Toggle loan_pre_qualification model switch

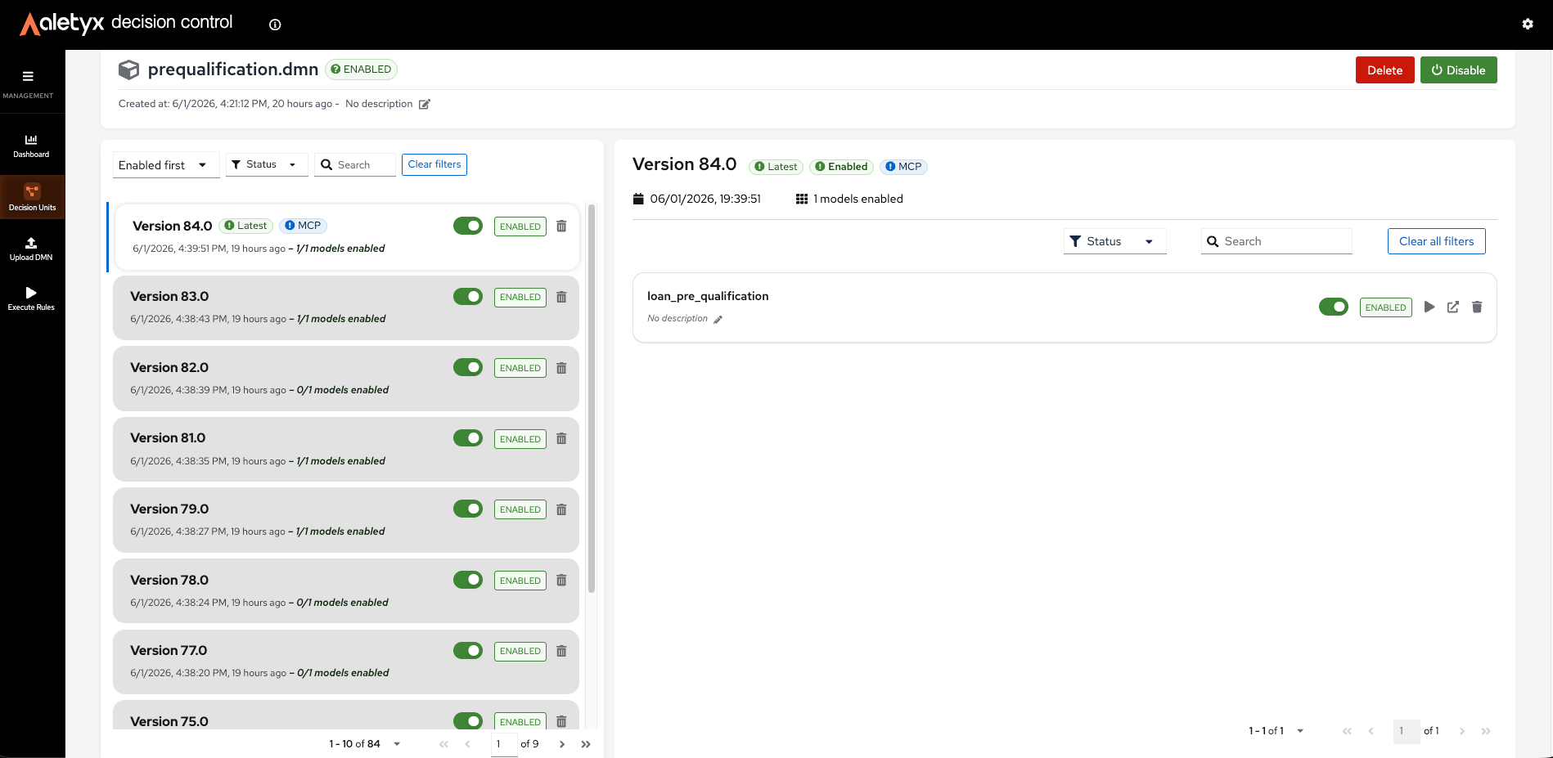[x=1334, y=307]
